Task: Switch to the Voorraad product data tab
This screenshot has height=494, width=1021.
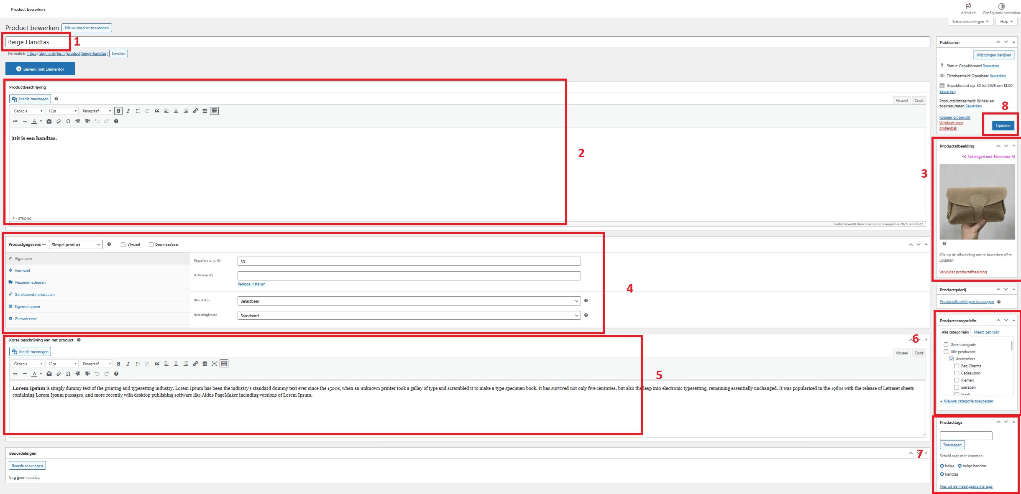Action: 22,271
